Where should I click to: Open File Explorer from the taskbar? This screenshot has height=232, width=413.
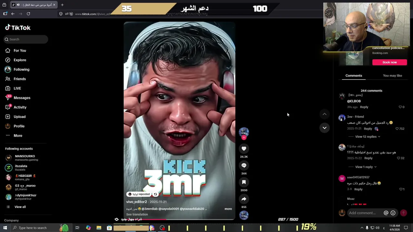(99, 228)
